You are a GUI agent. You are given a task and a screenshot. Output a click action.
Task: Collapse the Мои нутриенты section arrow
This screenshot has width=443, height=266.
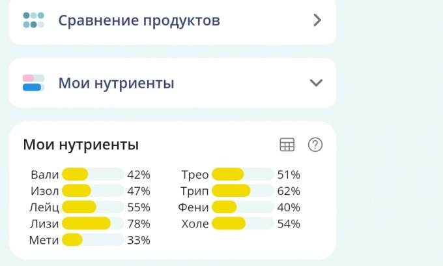click(316, 83)
